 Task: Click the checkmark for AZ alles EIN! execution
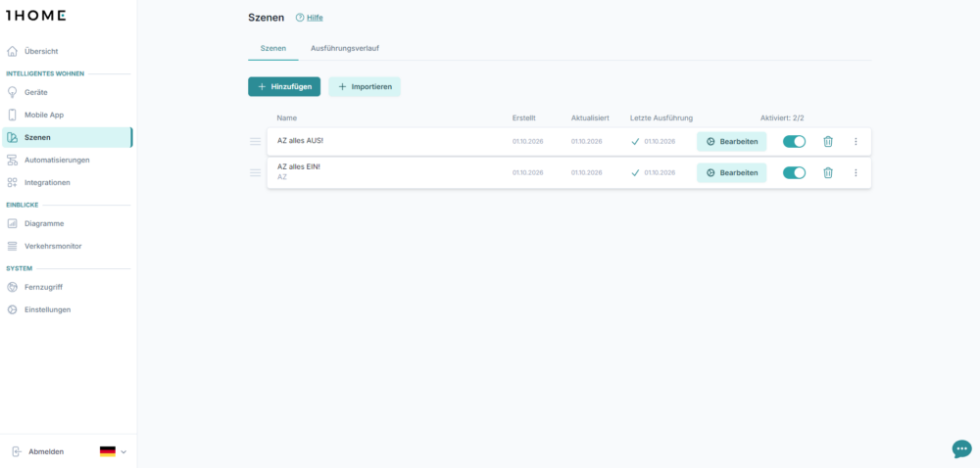point(636,173)
